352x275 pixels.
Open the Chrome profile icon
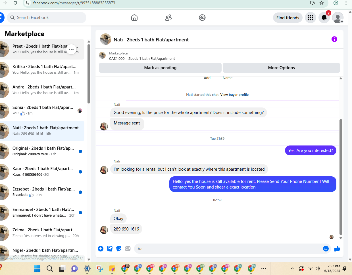click(x=336, y=3)
